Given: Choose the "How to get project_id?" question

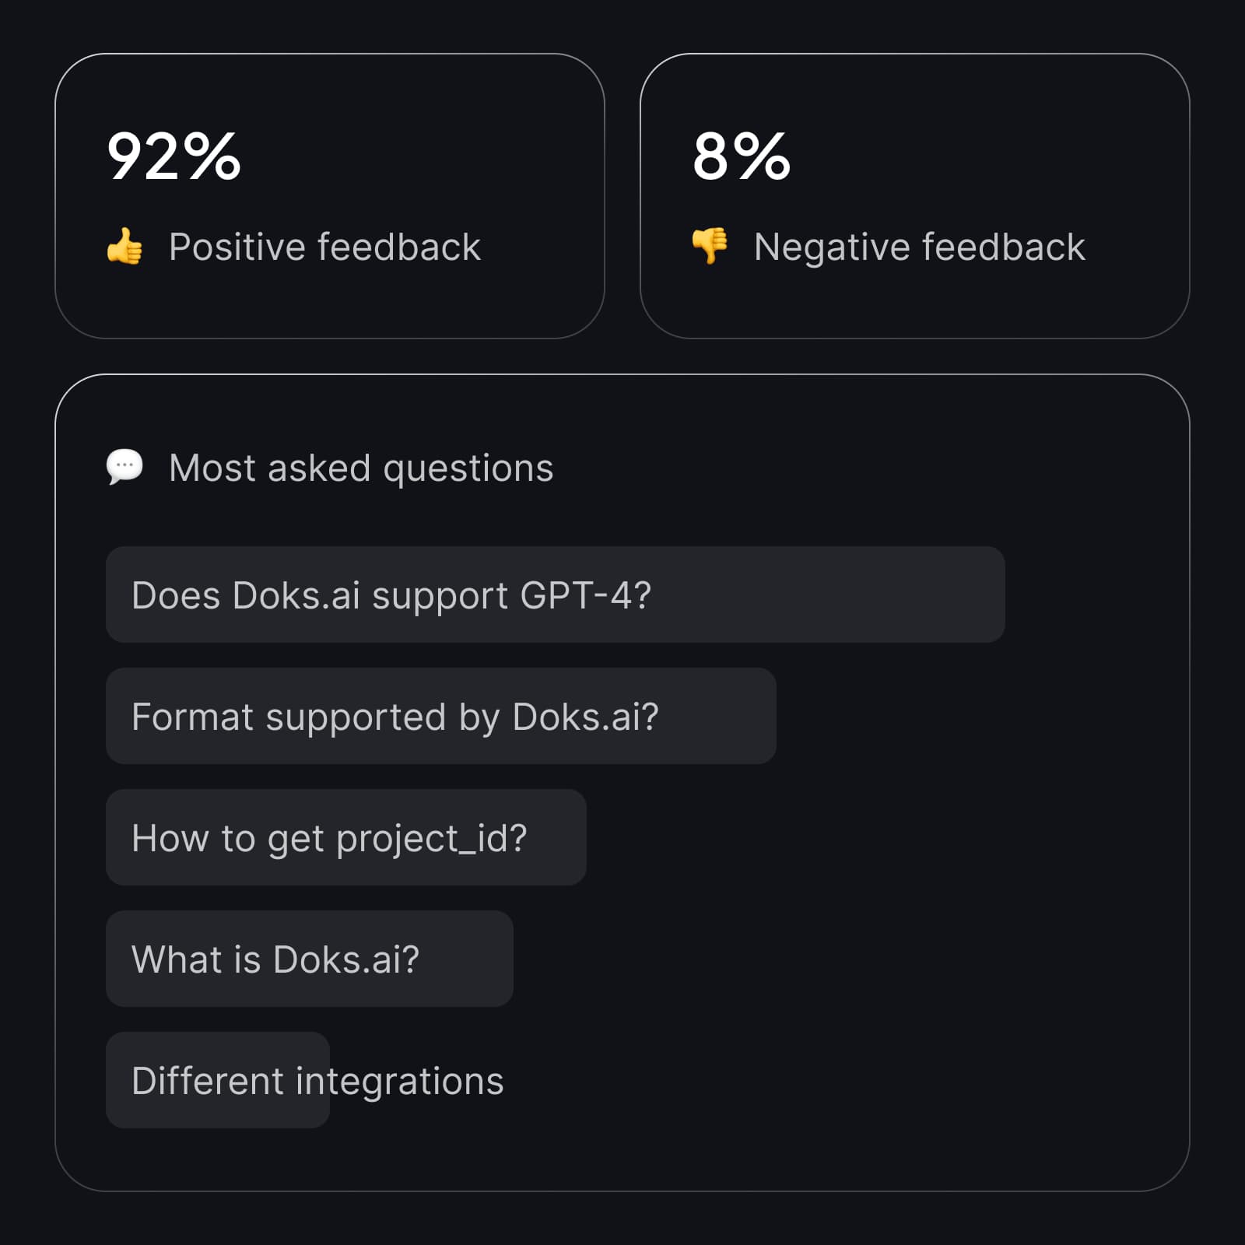Looking at the screenshot, I should [x=346, y=837].
